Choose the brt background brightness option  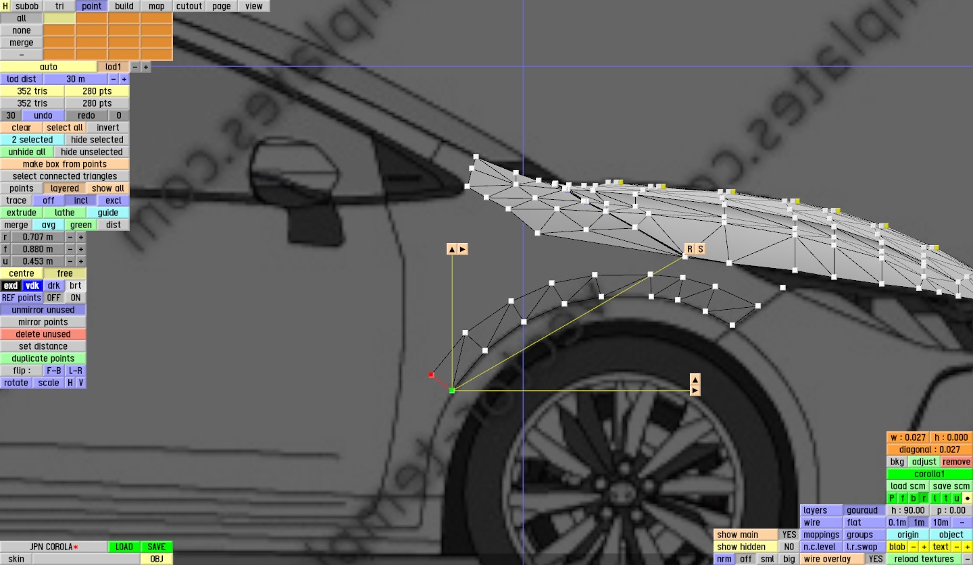tap(76, 286)
